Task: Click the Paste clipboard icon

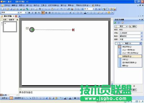Action: 52,9
